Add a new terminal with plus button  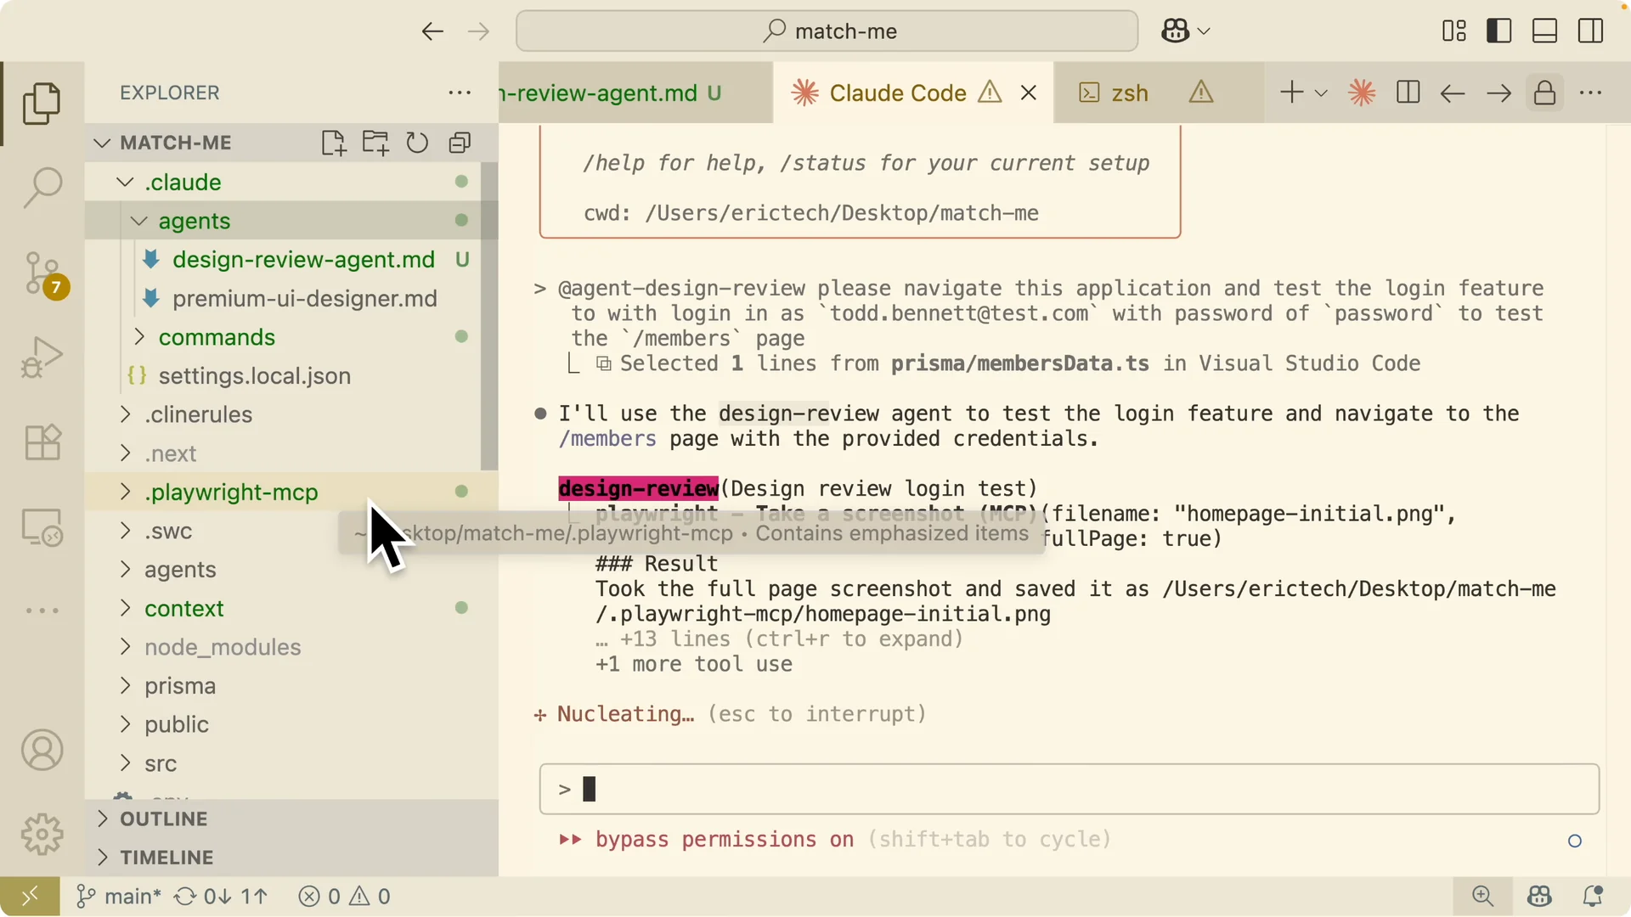click(x=1291, y=93)
